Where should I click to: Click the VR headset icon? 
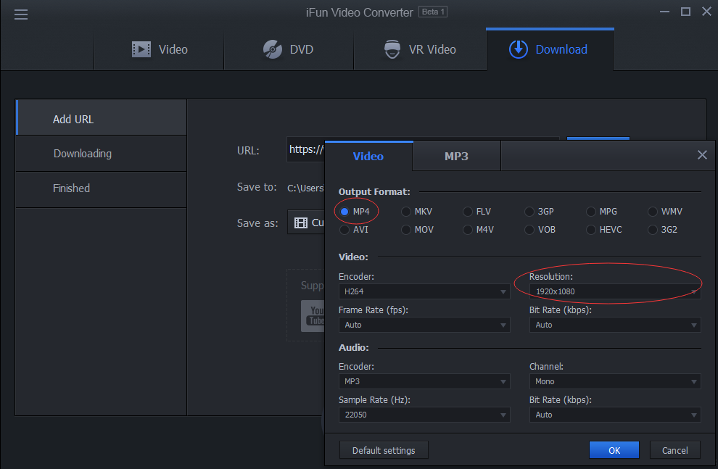coord(392,49)
